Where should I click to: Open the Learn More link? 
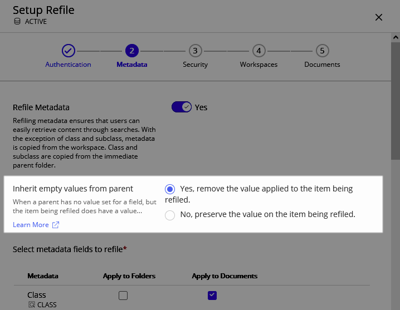[x=31, y=225]
